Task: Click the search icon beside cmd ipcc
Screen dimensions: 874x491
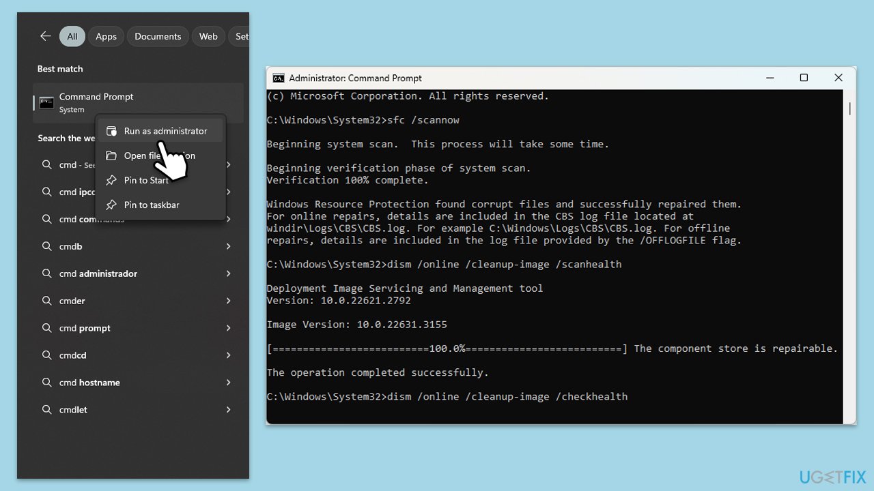Action: pyautogui.click(x=47, y=192)
